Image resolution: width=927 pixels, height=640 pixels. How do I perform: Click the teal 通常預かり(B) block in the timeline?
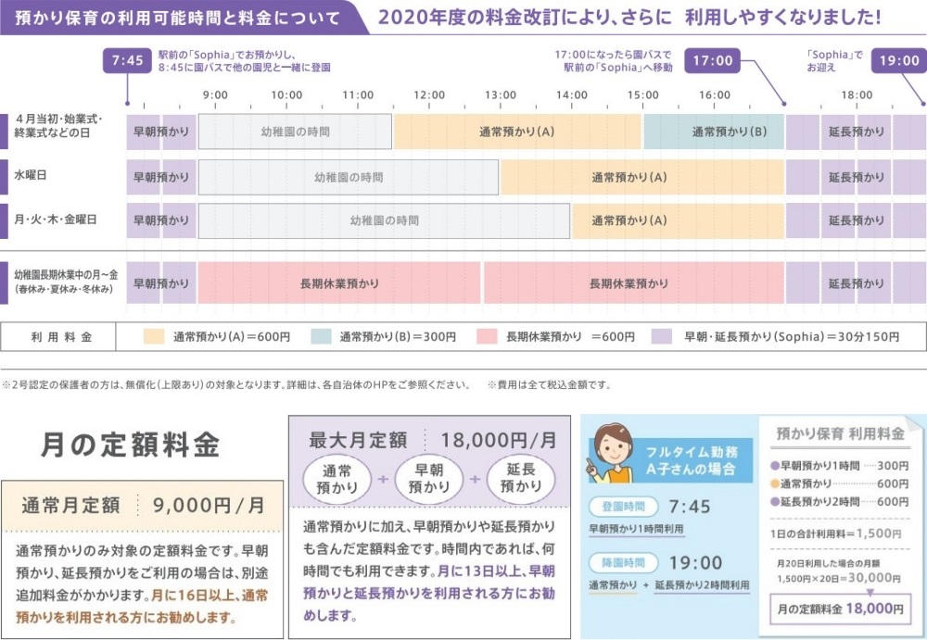click(x=714, y=132)
